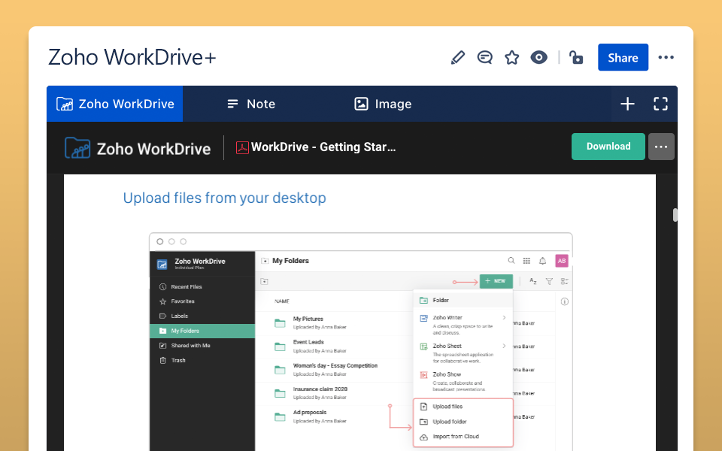Screen dimensions: 722x451
Task: Open the gray file options ellipsis menu
Action: coord(661,147)
